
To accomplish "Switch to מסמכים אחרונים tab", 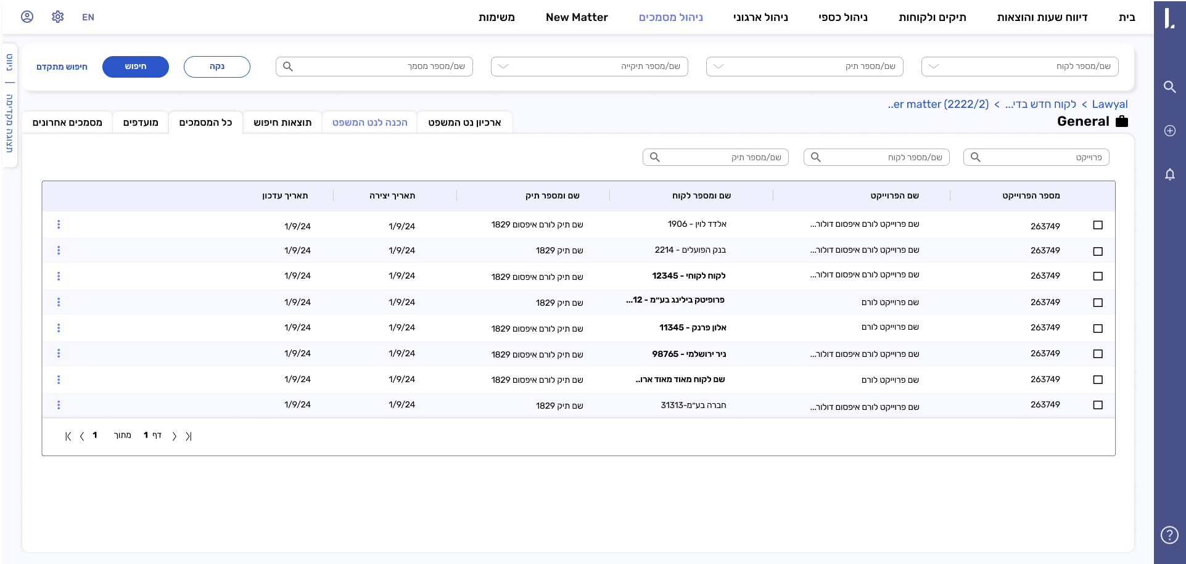I will click(x=67, y=123).
